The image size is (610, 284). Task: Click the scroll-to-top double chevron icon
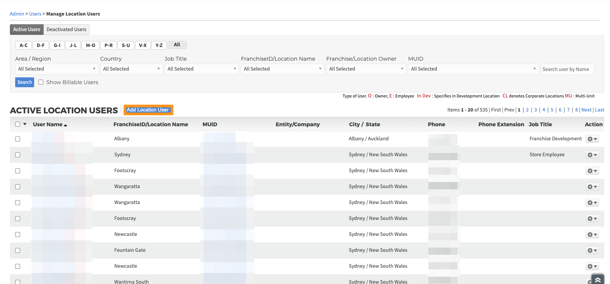pyautogui.click(x=597, y=279)
